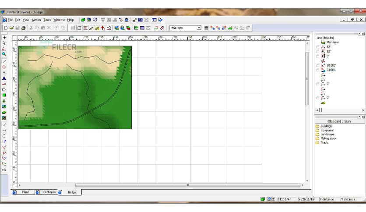Open the Help menu
The height and width of the screenshot is (212, 366).
pos(70,20)
